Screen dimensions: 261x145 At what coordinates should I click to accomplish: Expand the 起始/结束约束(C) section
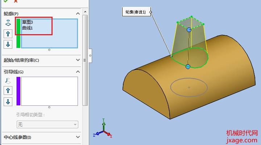pos(78,60)
